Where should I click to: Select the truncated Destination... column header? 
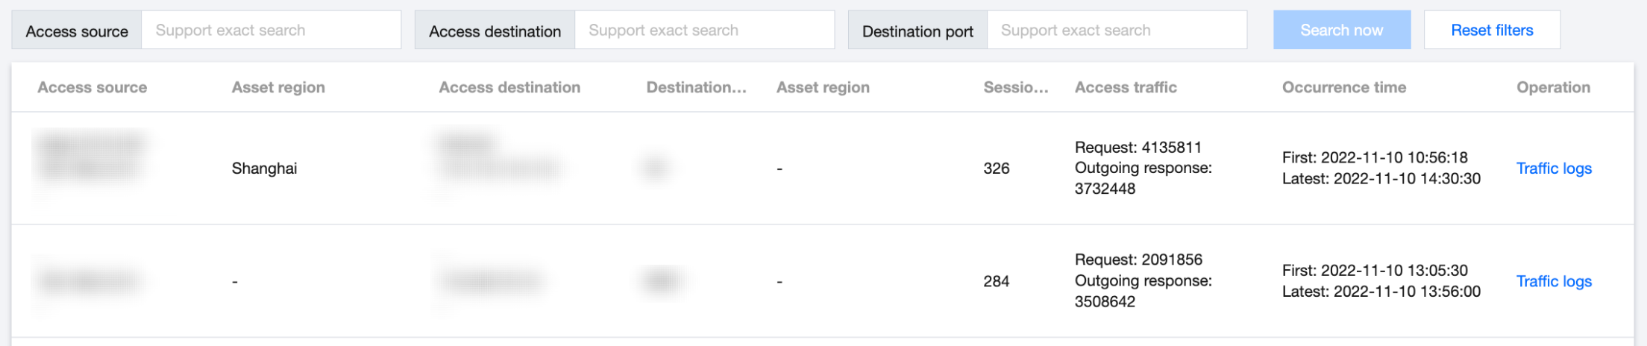pos(696,87)
